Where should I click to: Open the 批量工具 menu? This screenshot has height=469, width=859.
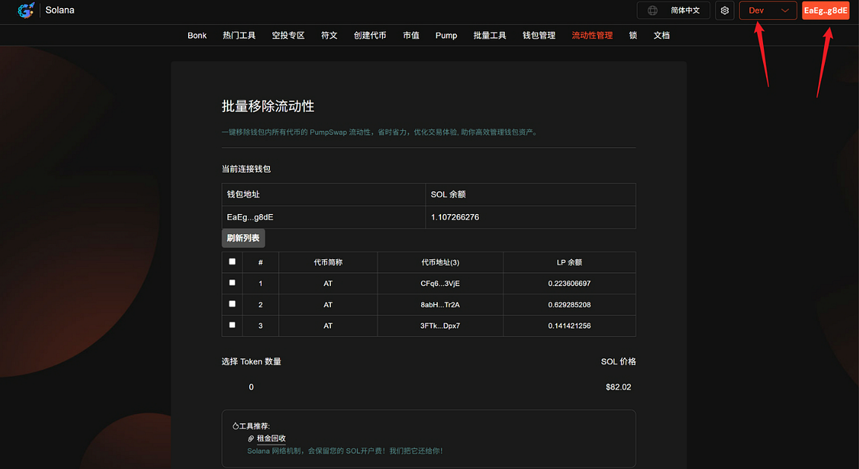[x=490, y=35]
